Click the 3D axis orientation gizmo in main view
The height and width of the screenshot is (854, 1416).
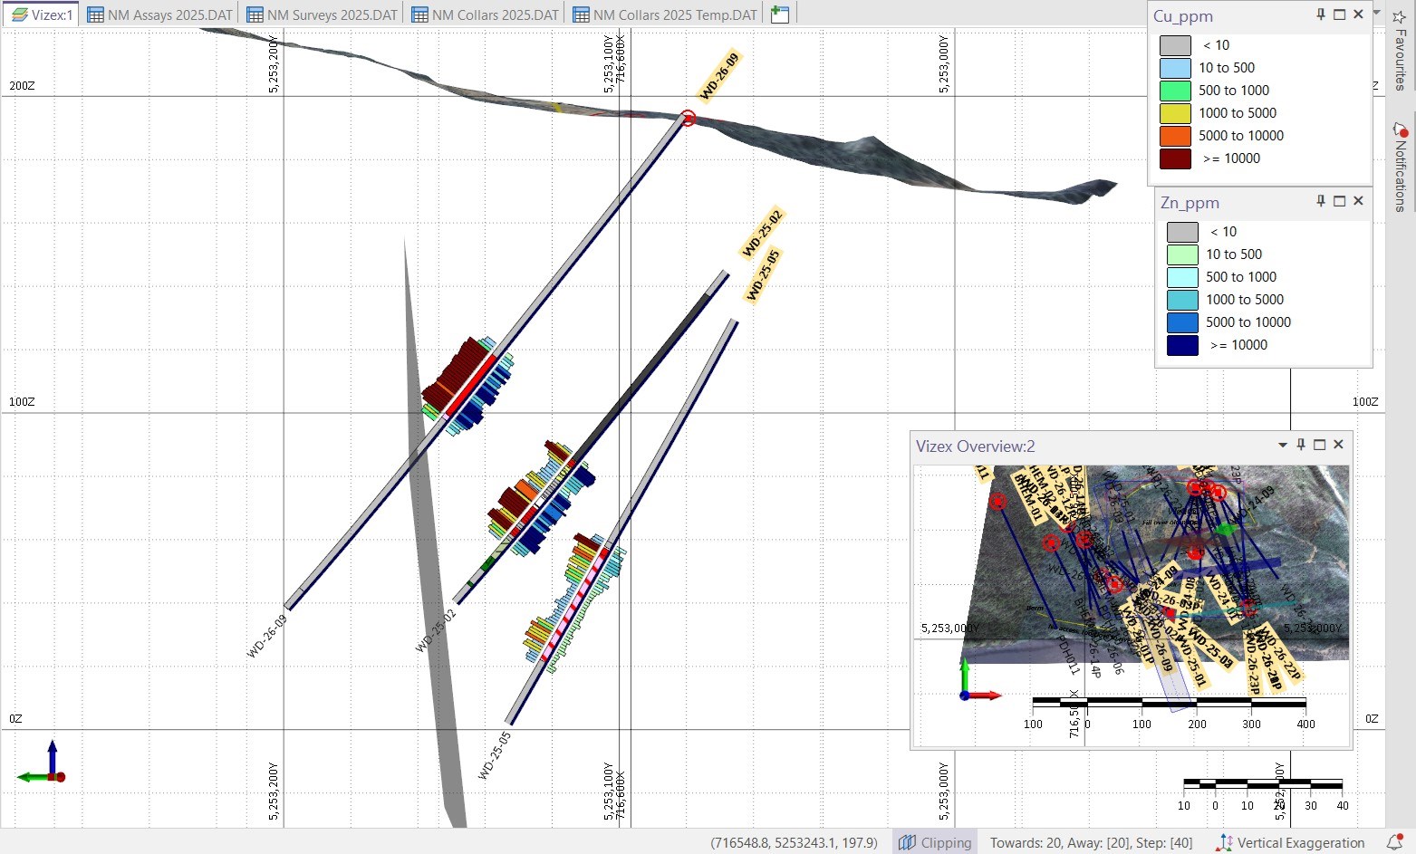42,763
